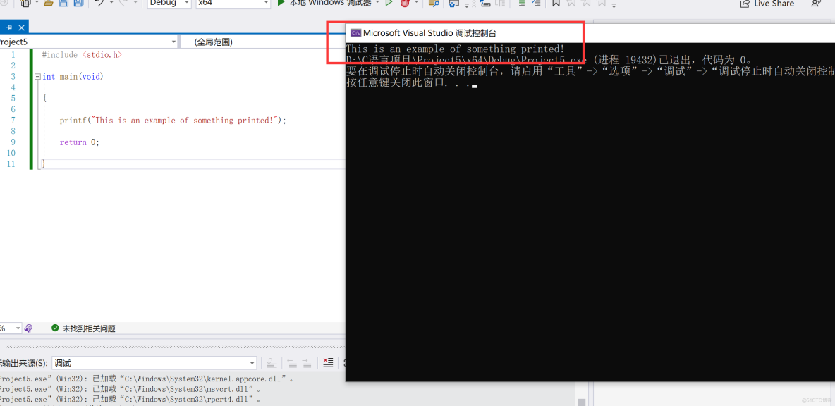Click the purple IntelliCode icon in the editor status bar
Viewport: 835px width, 406px height.
(x=28, y=328)
